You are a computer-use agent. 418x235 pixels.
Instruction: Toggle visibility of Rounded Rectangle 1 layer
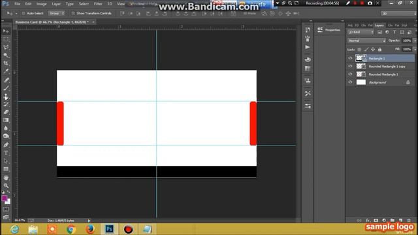coord(350,74)
